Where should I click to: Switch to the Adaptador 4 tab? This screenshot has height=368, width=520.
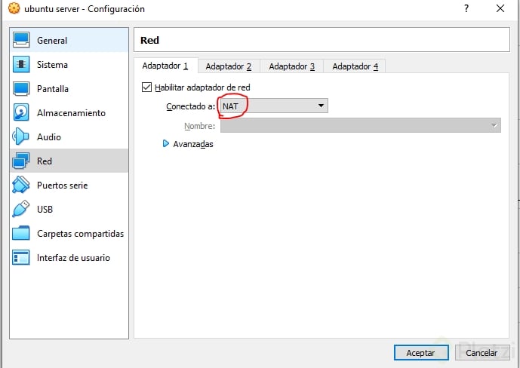[355, 66]
